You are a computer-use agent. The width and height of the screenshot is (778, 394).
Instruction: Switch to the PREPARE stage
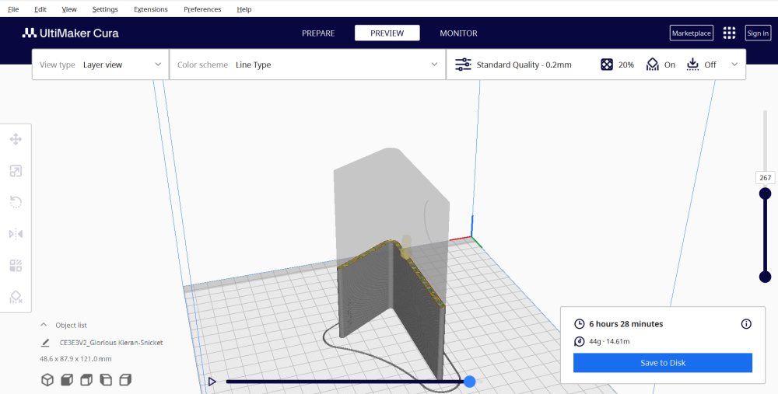(318, 33)
